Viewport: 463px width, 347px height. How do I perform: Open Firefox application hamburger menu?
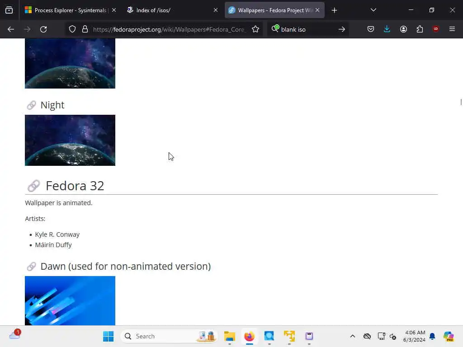tap(452, 29)
